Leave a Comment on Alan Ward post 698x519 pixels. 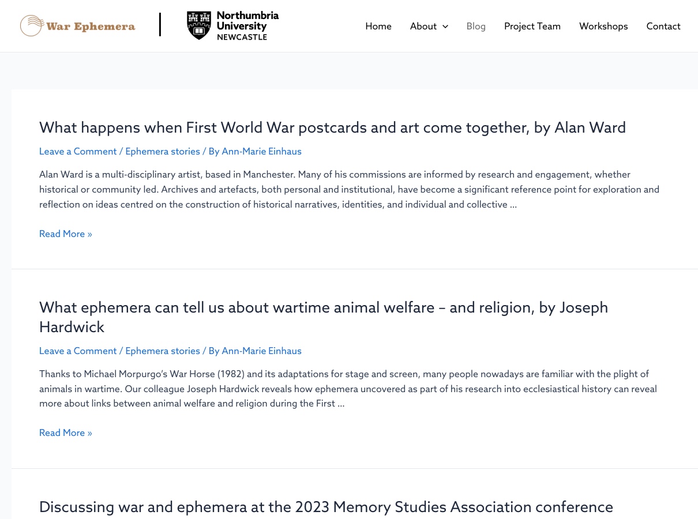[78, 151]
